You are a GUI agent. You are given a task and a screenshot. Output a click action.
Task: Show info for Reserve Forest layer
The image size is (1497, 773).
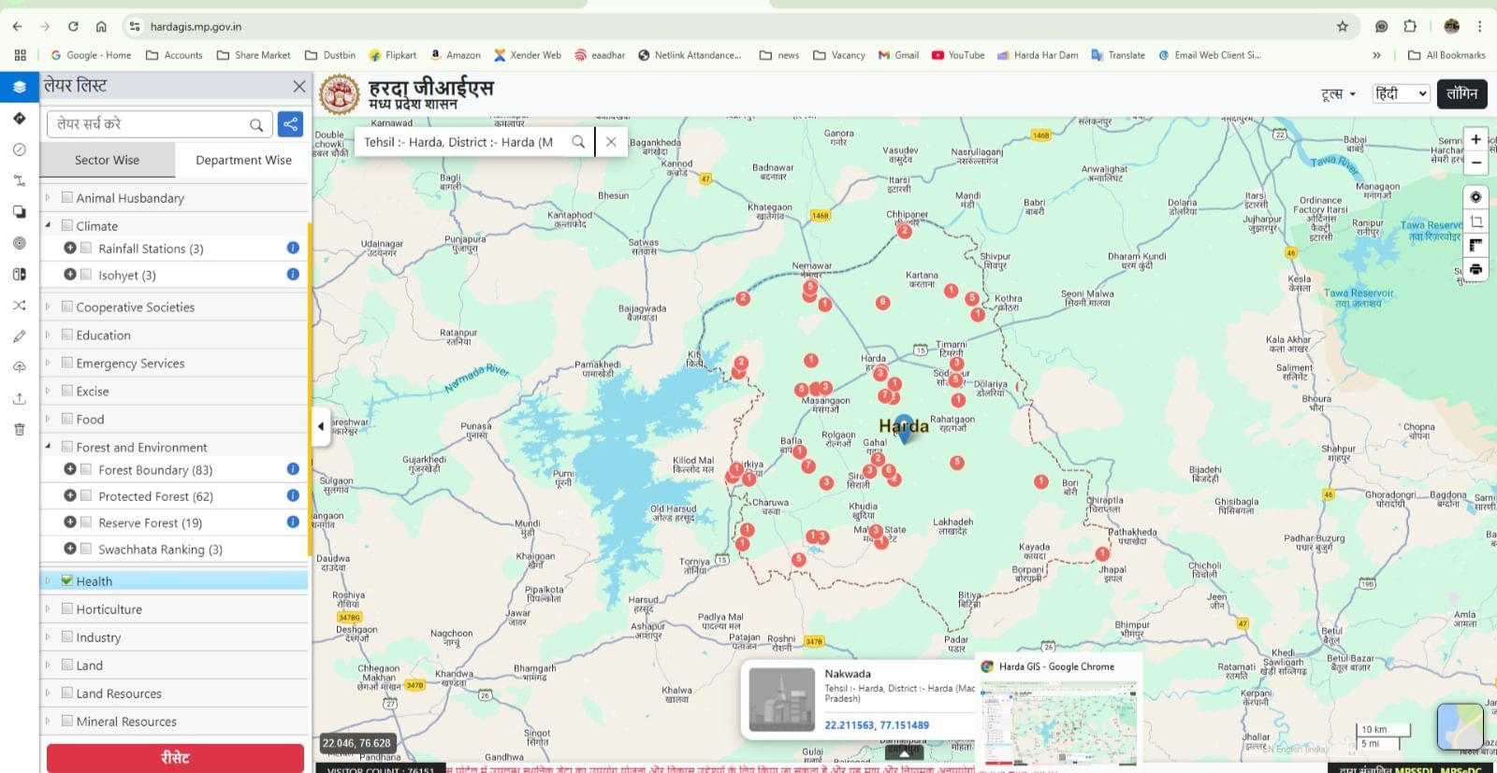293,522
